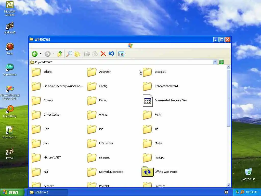Viewport: 261px width, 196px height.
Task: Click the scrollbar down arrow
Action: click(x=229, y=185)
